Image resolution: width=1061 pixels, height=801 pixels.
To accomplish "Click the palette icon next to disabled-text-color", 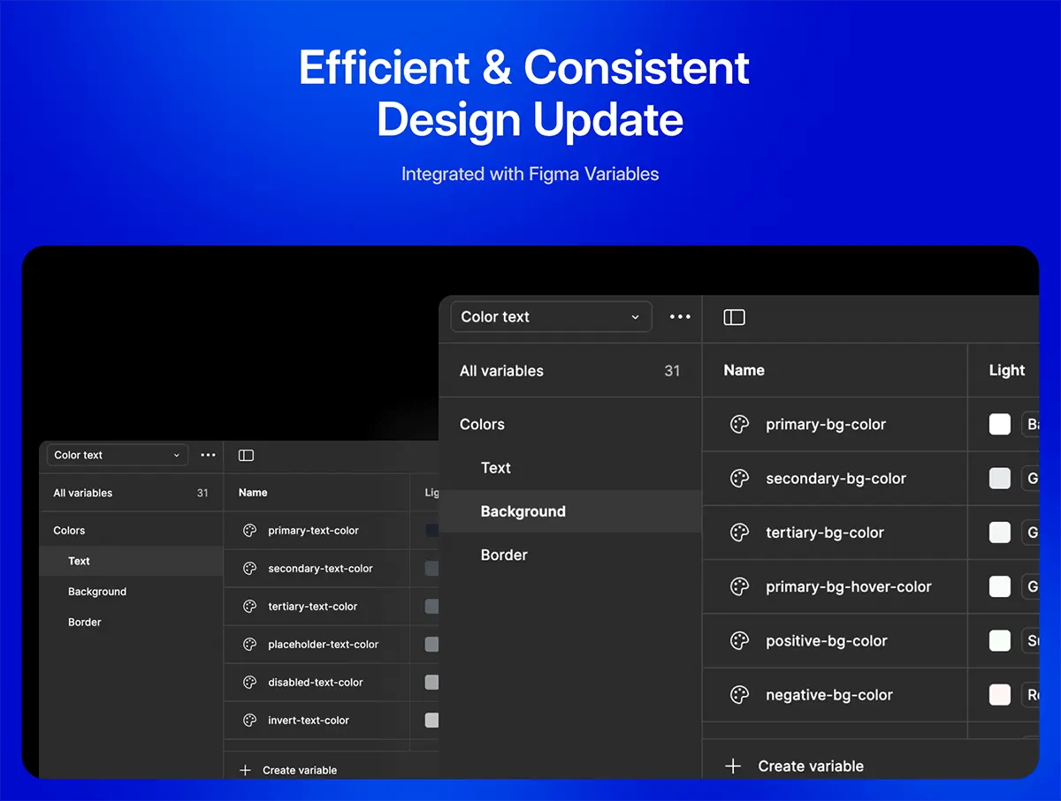I will (249, 683).
